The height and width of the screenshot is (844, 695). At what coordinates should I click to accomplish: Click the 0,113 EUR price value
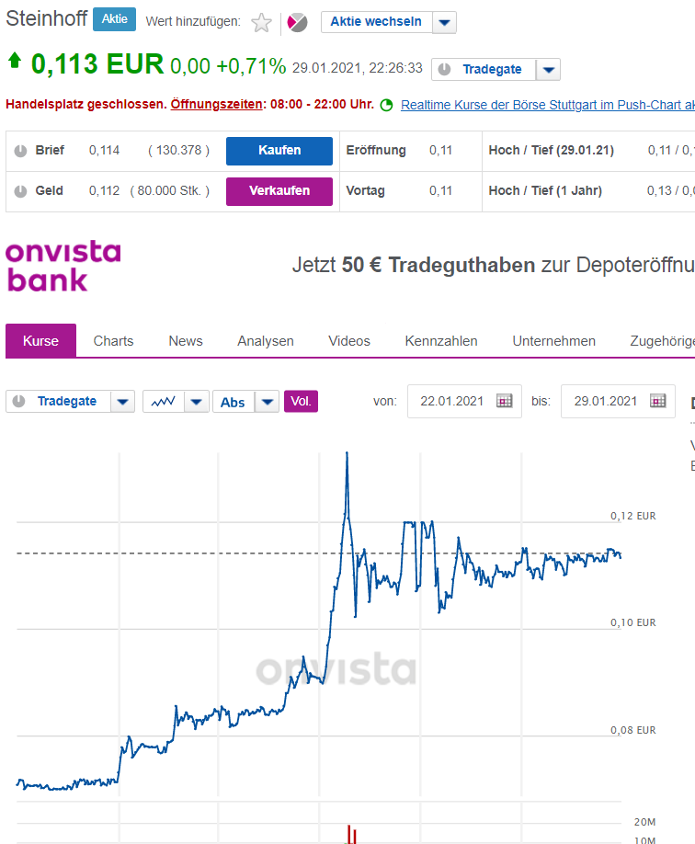tap(97, 64)
